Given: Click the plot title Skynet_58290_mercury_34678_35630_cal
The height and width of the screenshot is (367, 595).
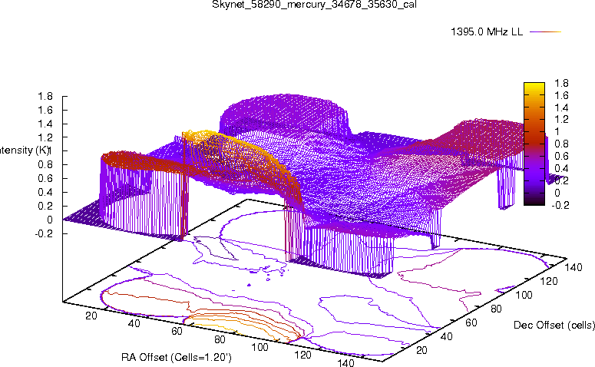Looking at the screenshot, I should (314, 5).
